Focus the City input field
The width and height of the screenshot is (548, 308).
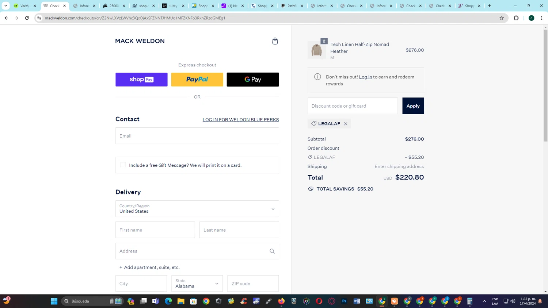tap(141, 284)
